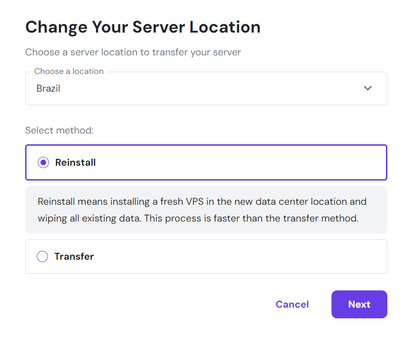Click inside the Brazil location field

point(140,88)
